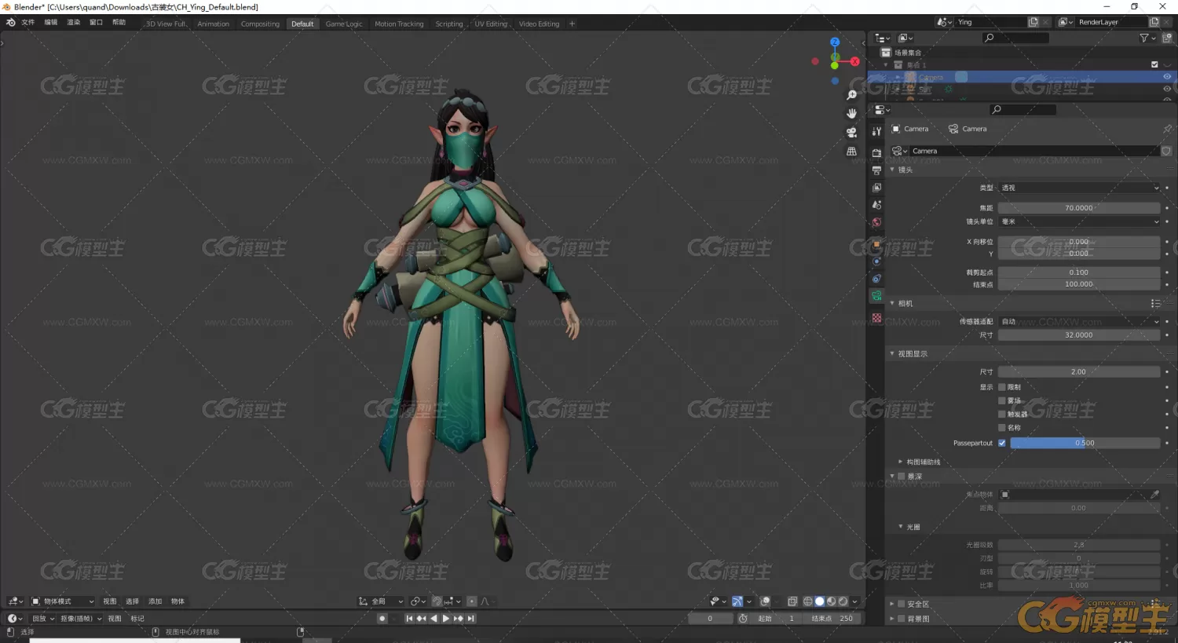Click the fake user shield icon beside Camera name
Image resolution: width=1178 pixels, height=643 pixels.
point(1166,151)
